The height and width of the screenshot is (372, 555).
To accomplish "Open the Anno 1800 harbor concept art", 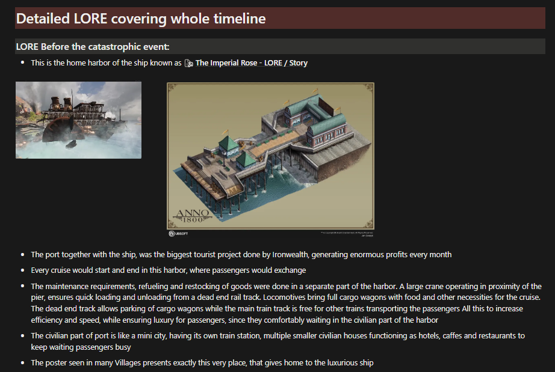I will click(270, 156).
